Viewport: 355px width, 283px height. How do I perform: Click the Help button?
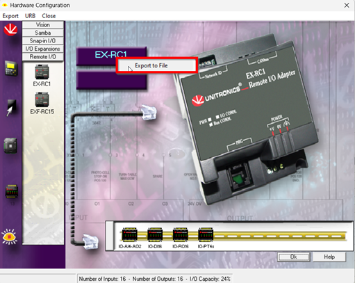pyautogui.click(x=329, y=257)
